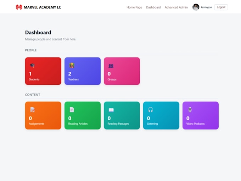Click the CONTENT section header
This screenshot has width=241, height=181.
click(x=33, y=95)
